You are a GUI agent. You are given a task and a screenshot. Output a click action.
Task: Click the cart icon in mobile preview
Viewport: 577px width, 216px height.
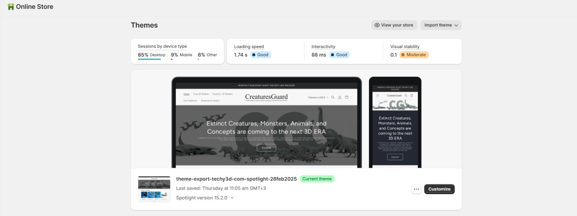[411, 95]
